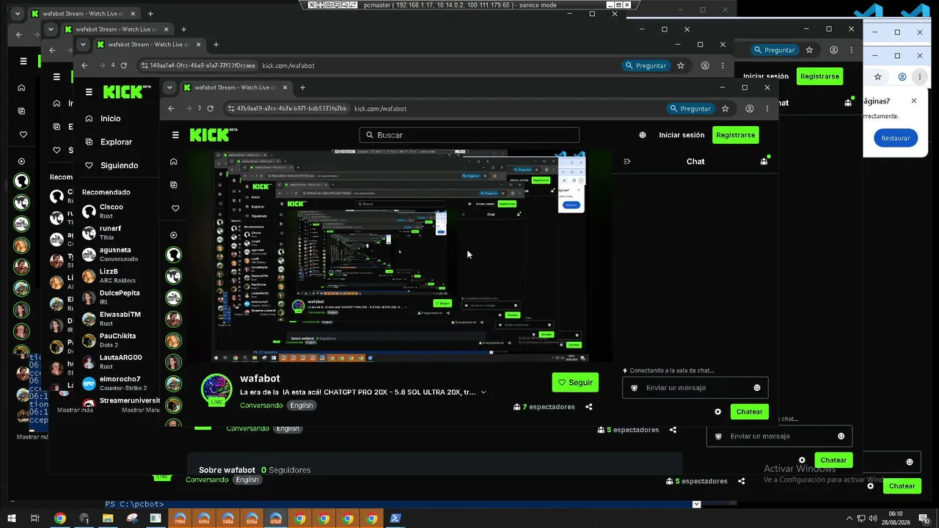Viewport: 939px width, 528px height.
Task: Show hidden tray icons with the chevron
Action: click(x=850, y=518)
